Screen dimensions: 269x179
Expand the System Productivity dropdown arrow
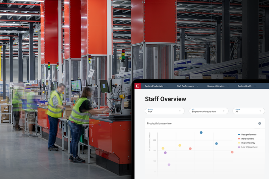click(167, 86)
